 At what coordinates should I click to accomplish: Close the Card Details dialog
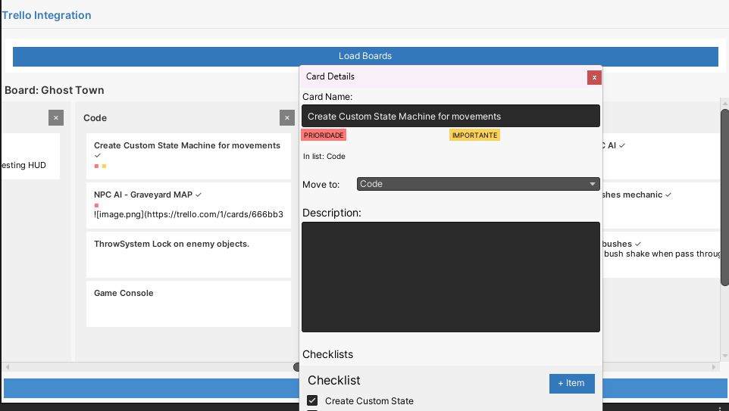click(594, 77)
